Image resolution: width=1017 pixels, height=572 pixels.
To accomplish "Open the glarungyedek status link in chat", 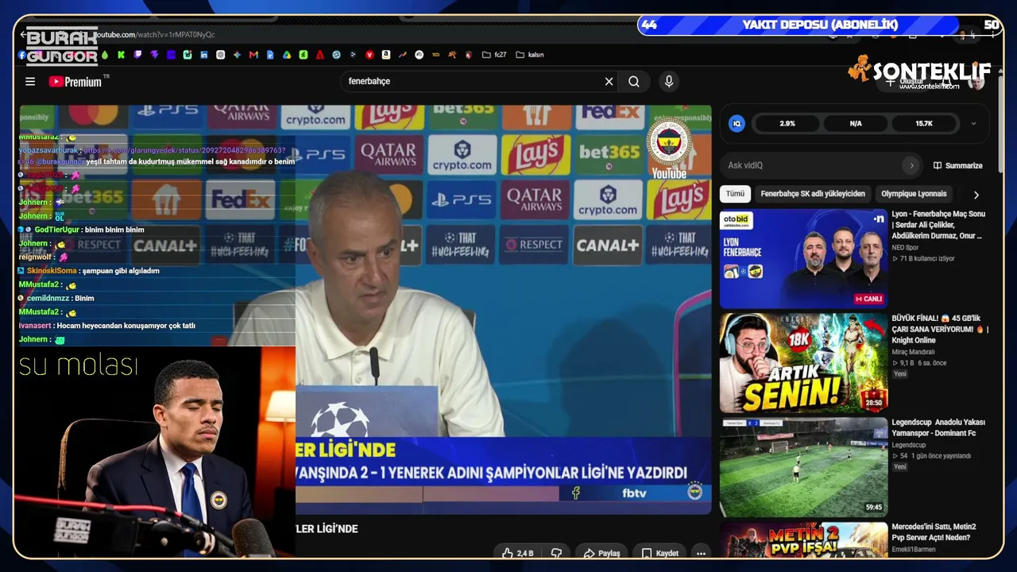I will [x=185, y=150].
